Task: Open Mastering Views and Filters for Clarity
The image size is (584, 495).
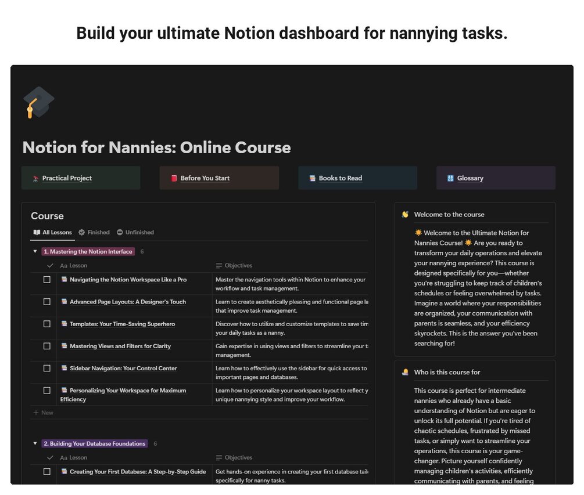Action: (x=120, y=346)
